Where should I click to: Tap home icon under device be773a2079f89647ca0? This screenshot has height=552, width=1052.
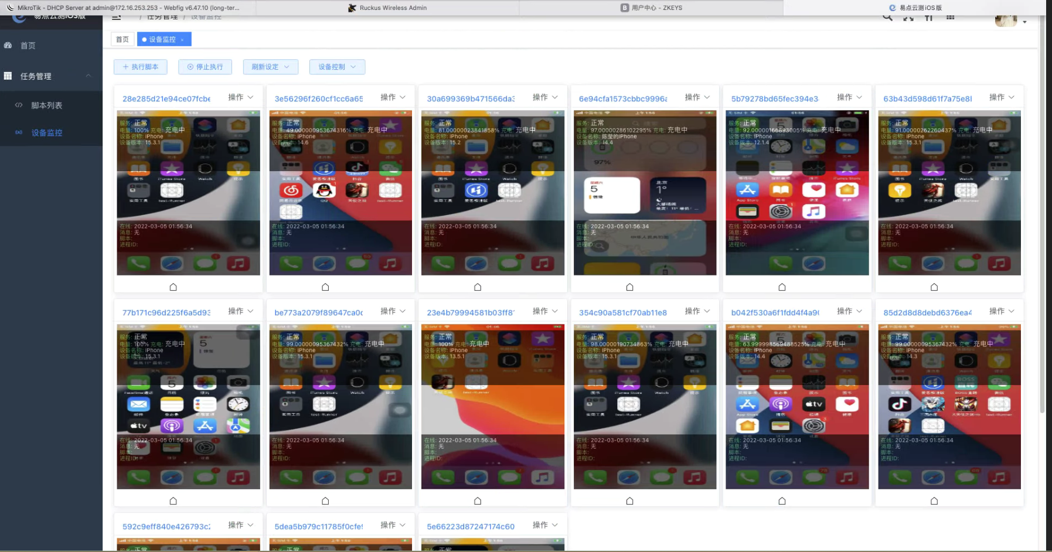pyautogui.click(x=325, y=501)
